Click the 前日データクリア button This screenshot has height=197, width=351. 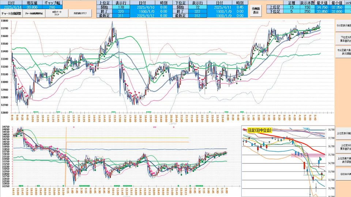(57, 13)
